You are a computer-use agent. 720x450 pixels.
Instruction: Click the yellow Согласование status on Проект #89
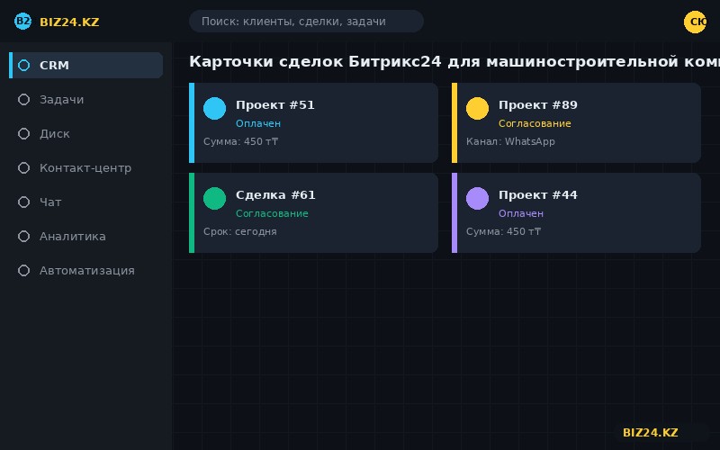[535, 123]
